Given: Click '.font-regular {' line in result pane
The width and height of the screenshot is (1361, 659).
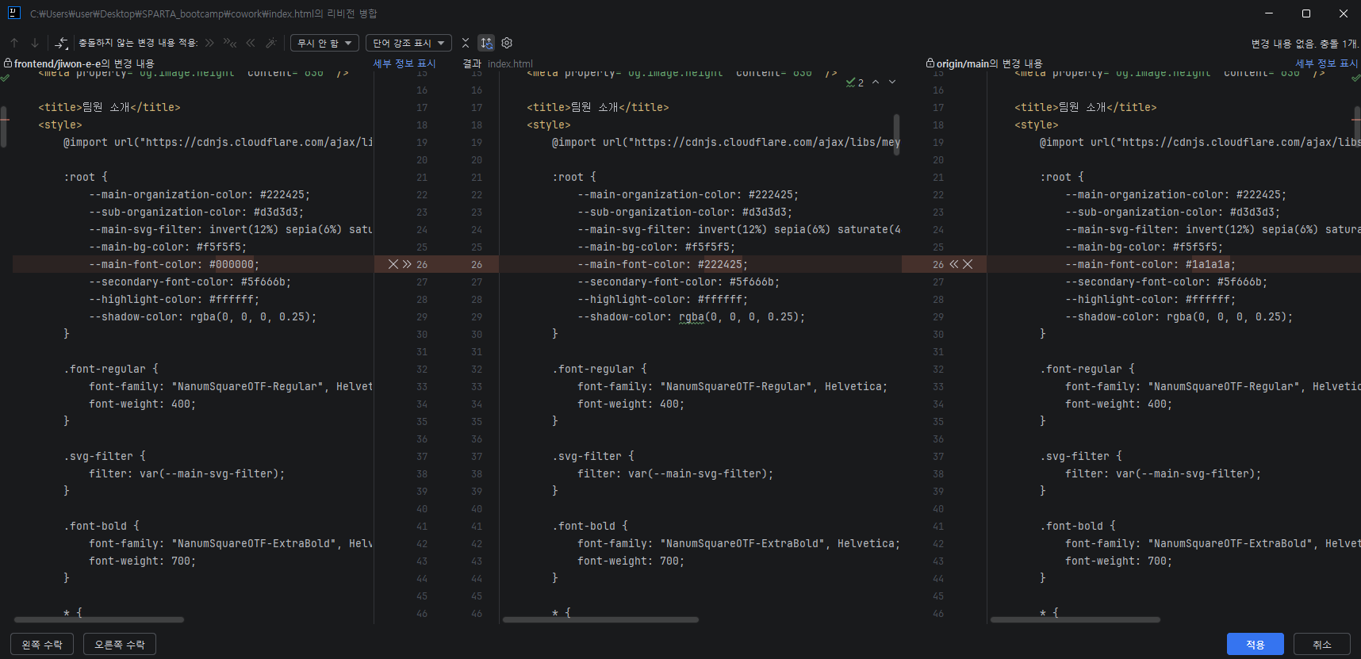Looking at the screenshot, I should [600, 369].
